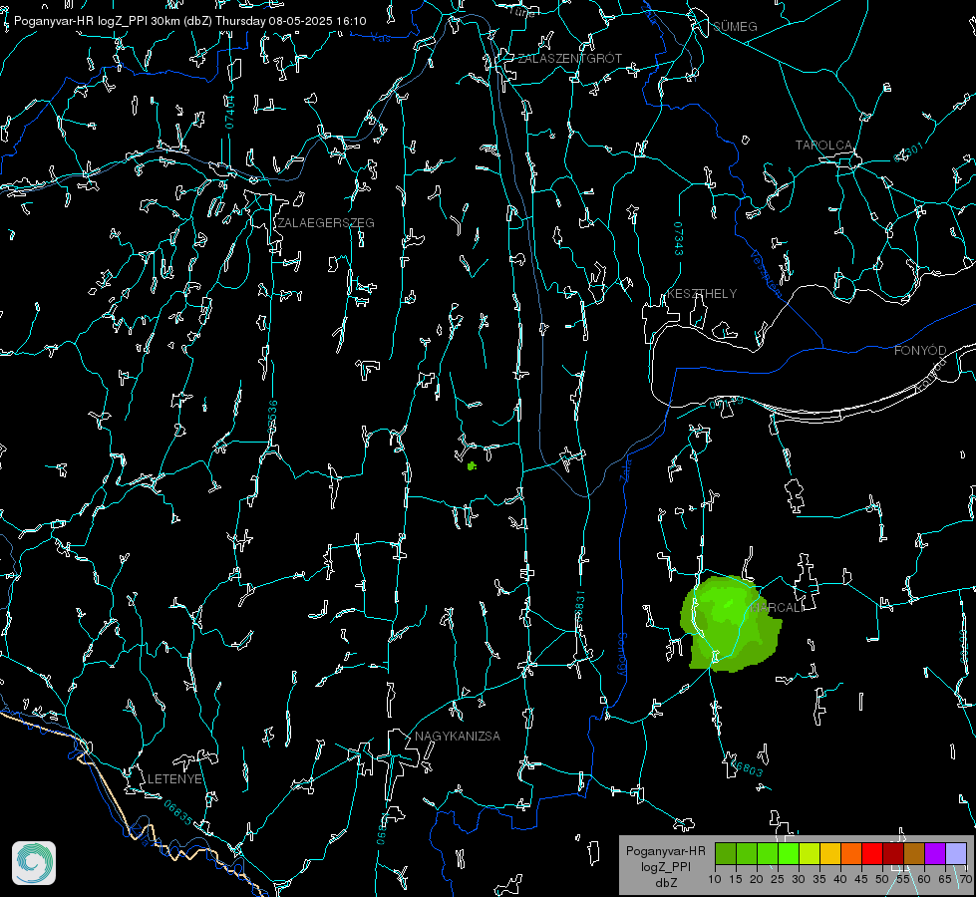976x897 pixels.
Task: Click the FONYÓD town label
Action: click(920, 351)
